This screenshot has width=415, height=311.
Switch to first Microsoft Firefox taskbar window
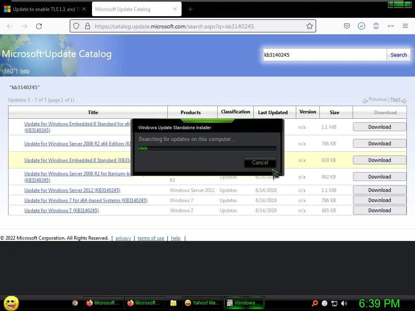[x=103, y=303]
